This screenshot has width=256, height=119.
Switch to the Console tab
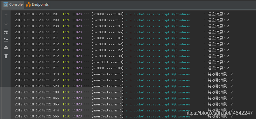(x=13, y=4)
